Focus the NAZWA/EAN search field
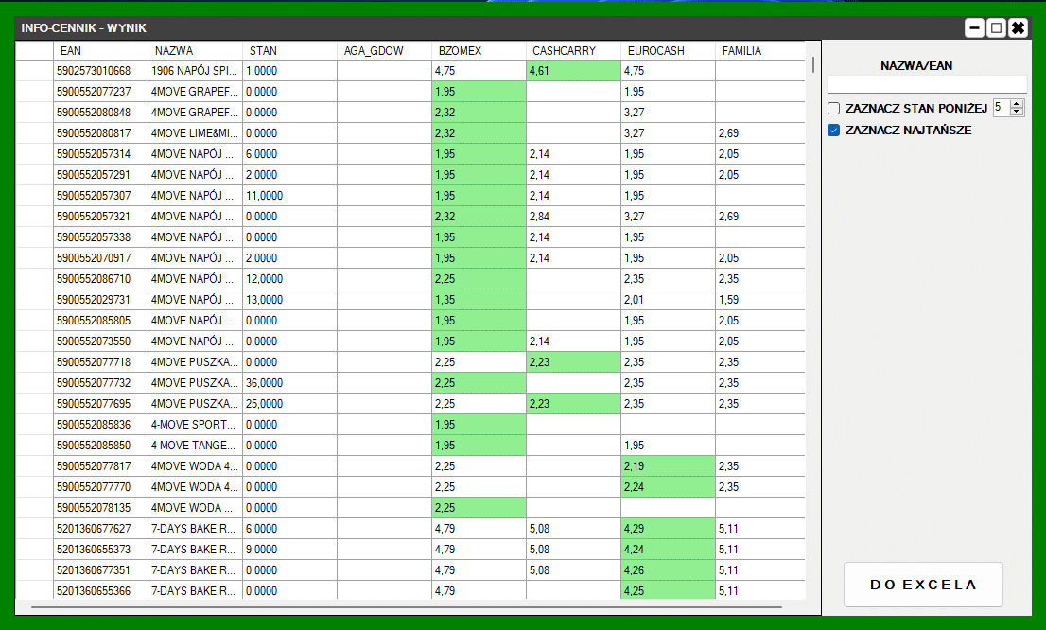This screenshot has width=1046, height=630. pyautogui.click(x=927, y=84)
